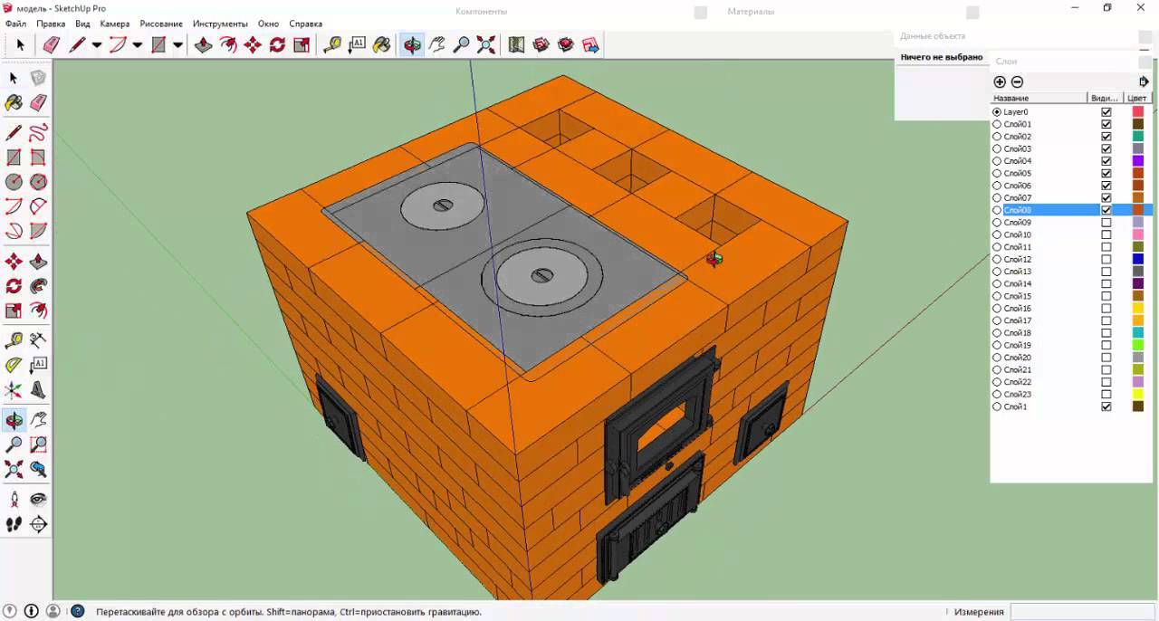Sort layers by Название column header
Image resolution: width=1159 pixels, height=621 pixels.
click(1038, 98)
